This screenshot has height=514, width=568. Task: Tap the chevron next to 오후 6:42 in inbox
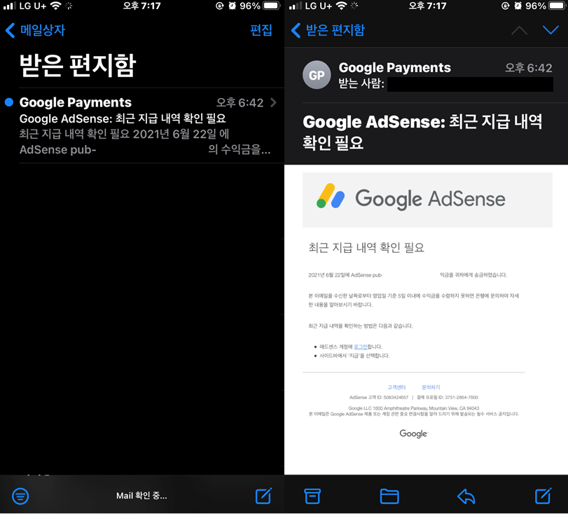pyautogui.click(x=274, y=102)
